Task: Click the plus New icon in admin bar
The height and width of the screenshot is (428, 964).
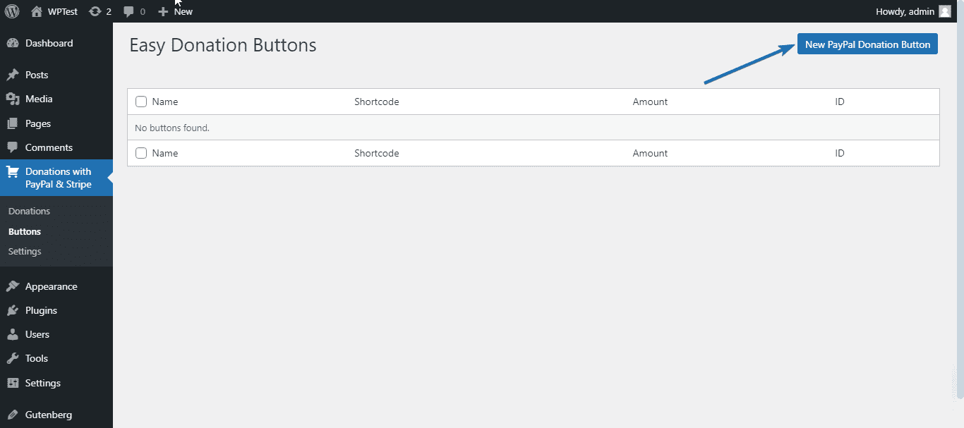Action: [163, 11]
